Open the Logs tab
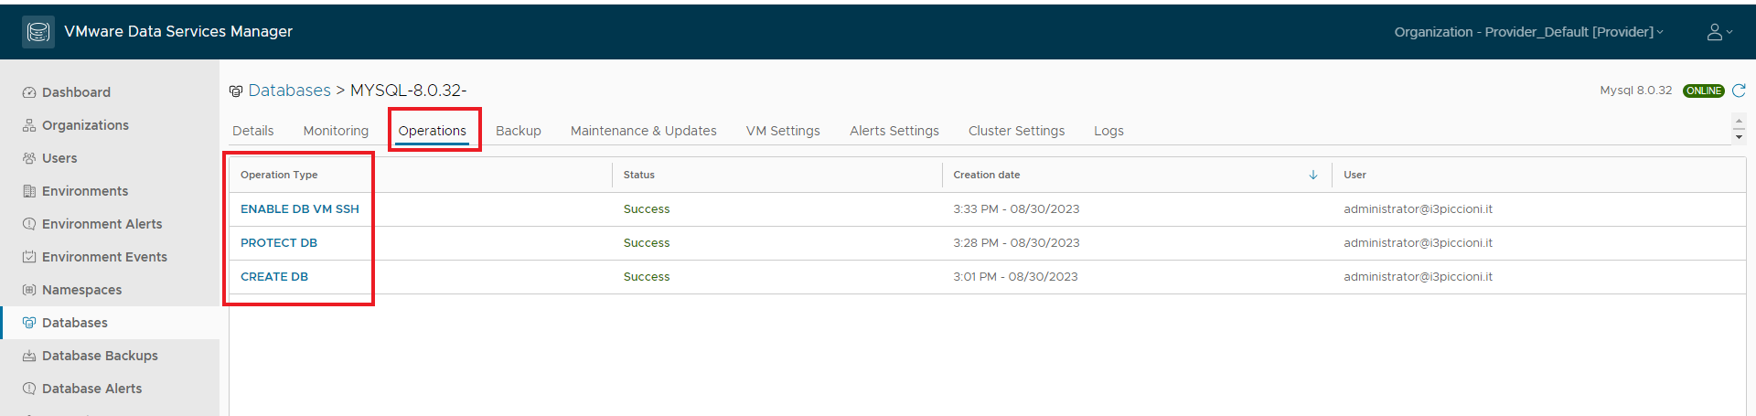Screen dimensions: 1756x416 [x=1108, y=131]
